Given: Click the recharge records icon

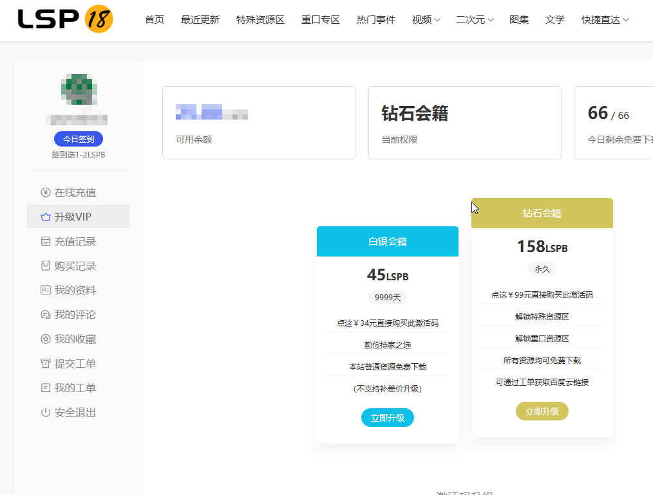Looking at the screenshot, I should pyautogui.click(x=45, y=242).
